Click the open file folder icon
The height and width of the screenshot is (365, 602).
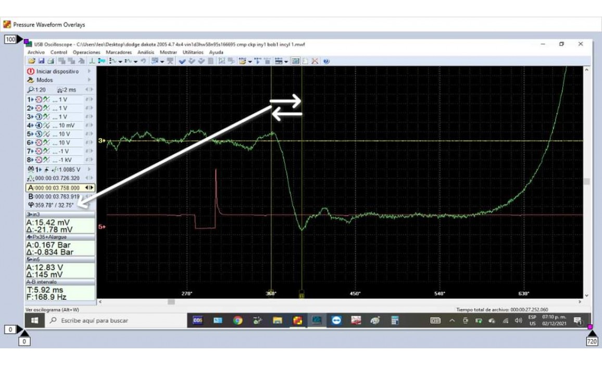click(31, 61)
